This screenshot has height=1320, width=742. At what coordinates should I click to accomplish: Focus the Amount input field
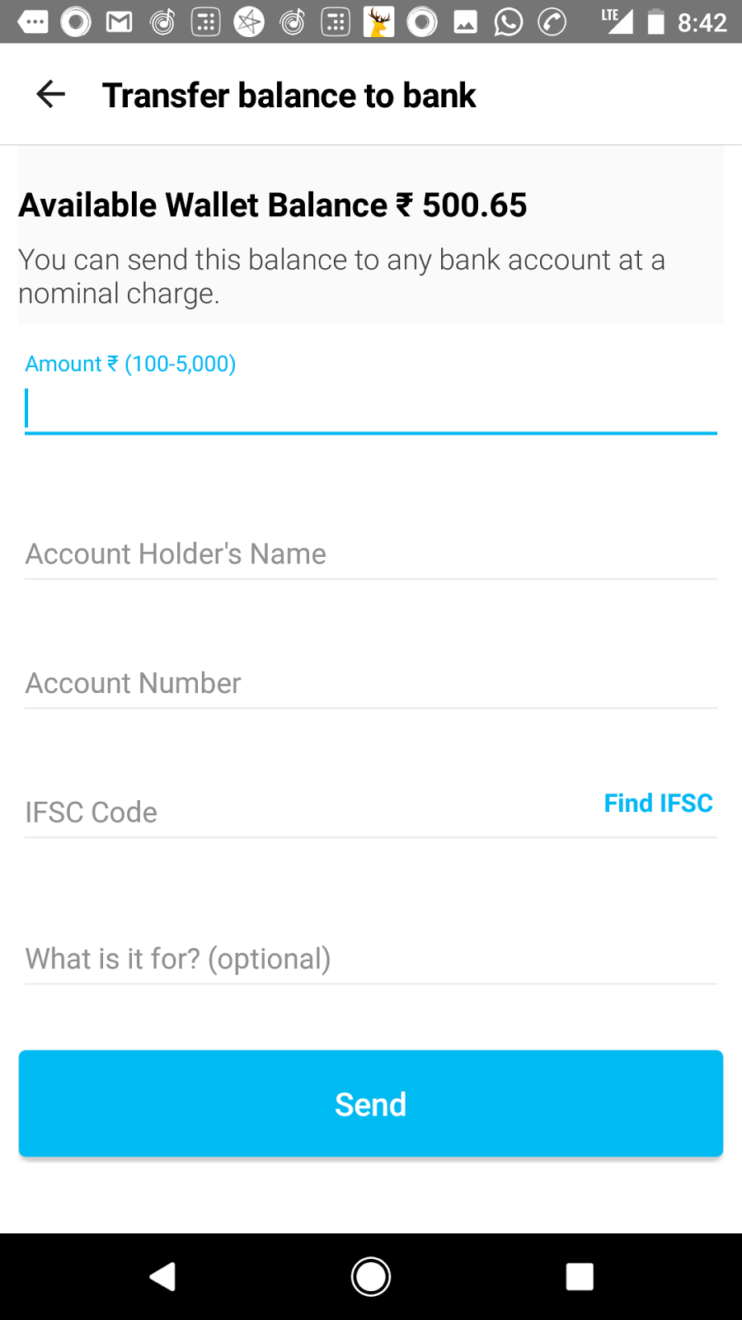[371, 409]
